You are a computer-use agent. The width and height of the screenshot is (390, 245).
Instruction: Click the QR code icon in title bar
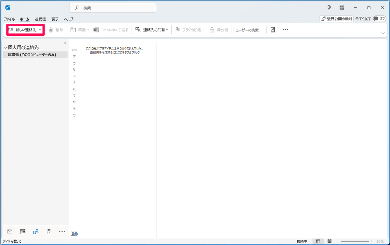pos(342,7)
